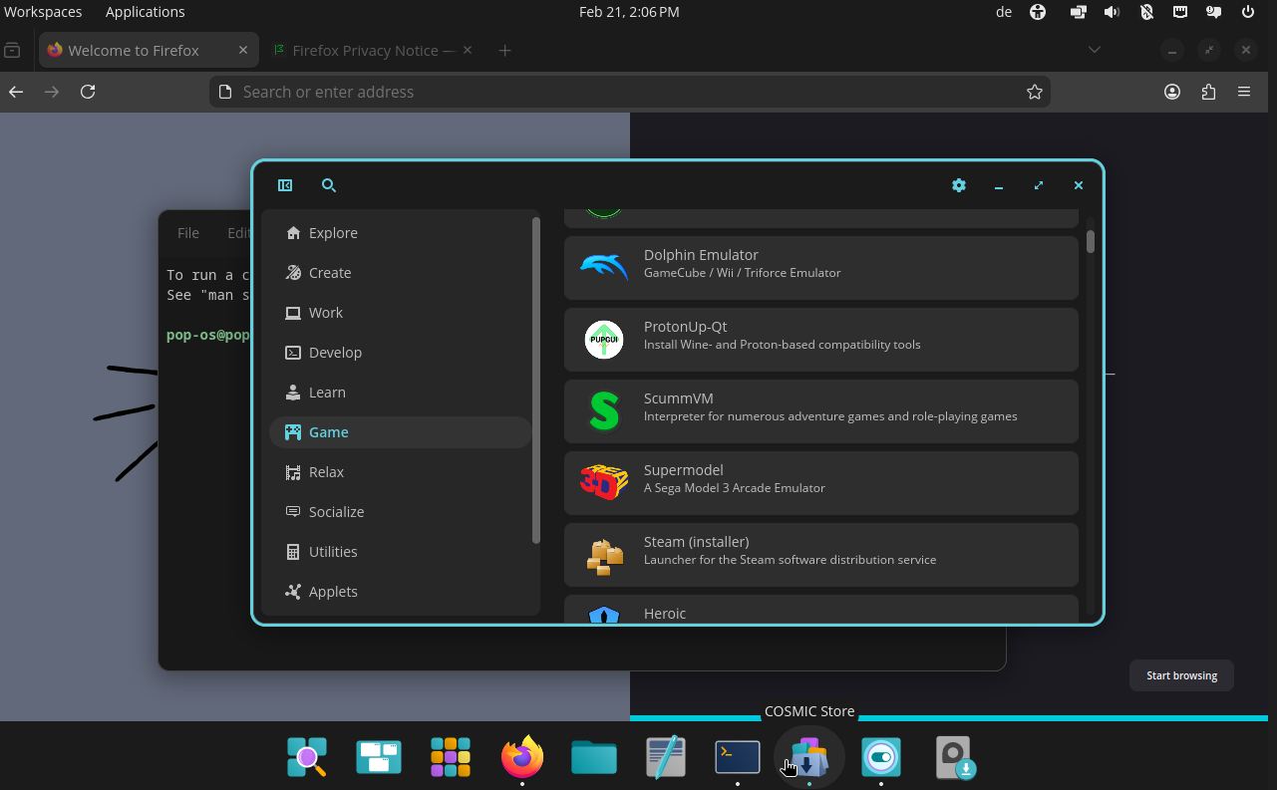Select the Utilities category
The image size is (1277, 790).
coord(333,552)
